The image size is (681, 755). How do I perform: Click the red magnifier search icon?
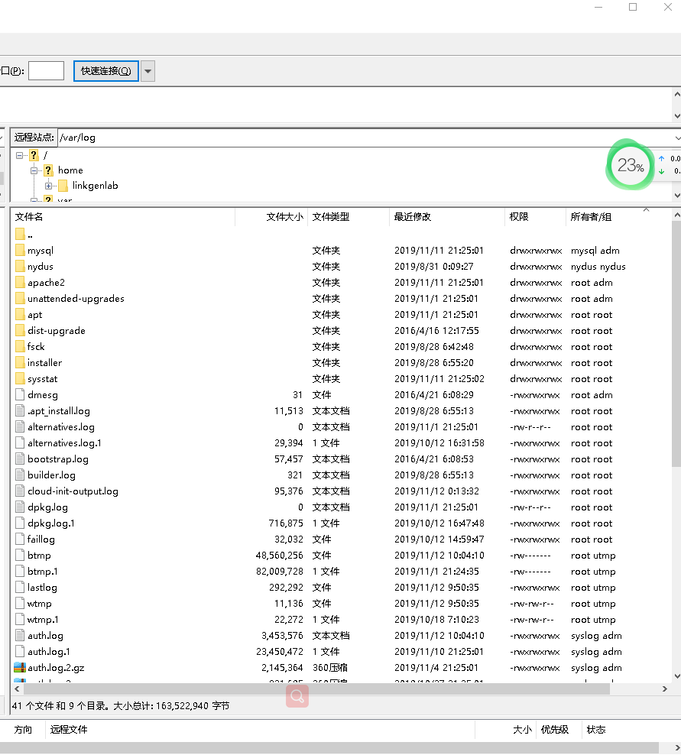click(x=297, y=696)
